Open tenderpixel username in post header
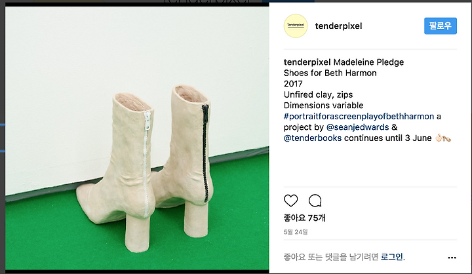The image size is (472, 274). (339, 26)
